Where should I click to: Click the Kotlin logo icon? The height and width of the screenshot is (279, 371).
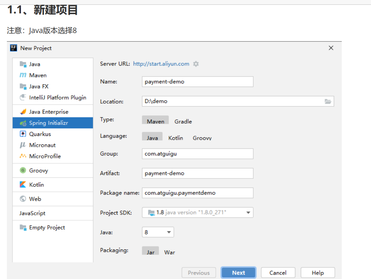(x=23, y=184)
